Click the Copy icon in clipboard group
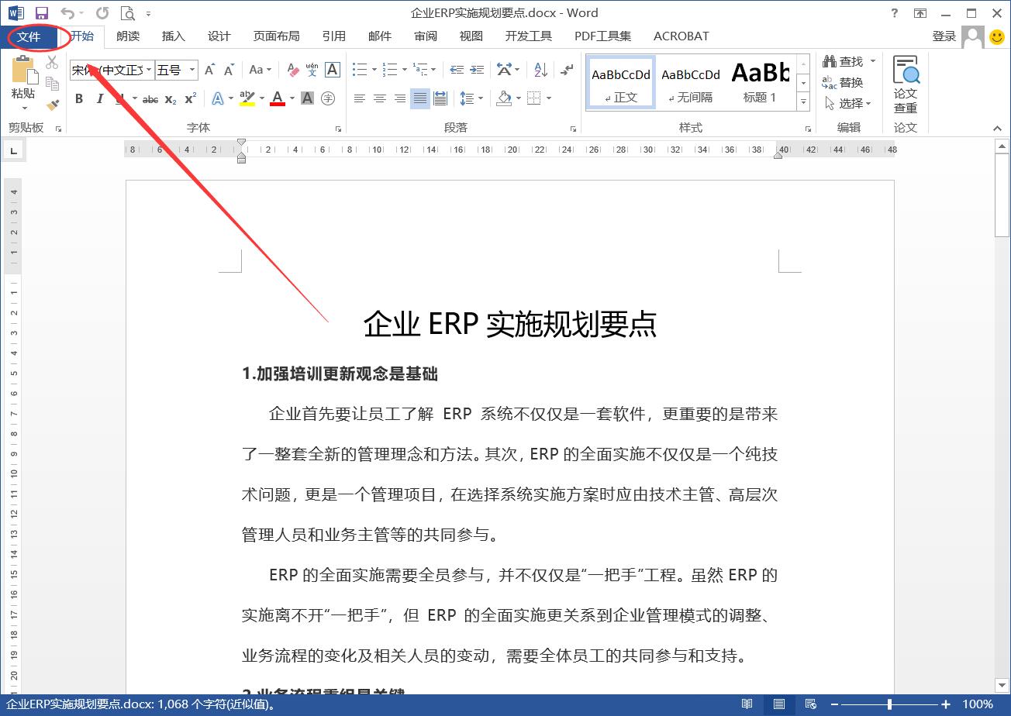 [x=52, y=83]
